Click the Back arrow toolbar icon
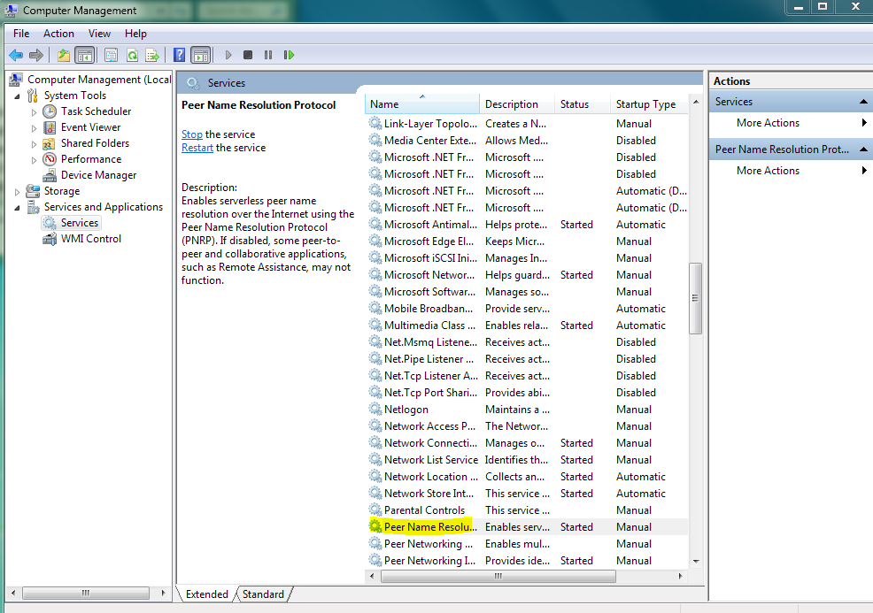The height and width of the screenshot is (613, 873). tap(16, 55)
